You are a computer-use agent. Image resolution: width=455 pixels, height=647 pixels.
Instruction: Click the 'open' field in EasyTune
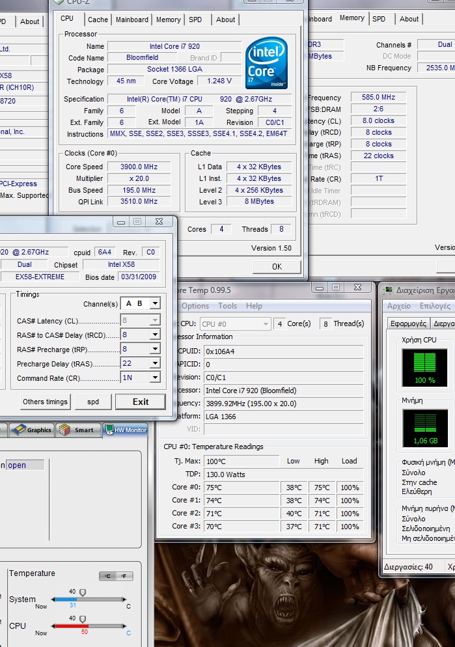[x=25, y=465]
